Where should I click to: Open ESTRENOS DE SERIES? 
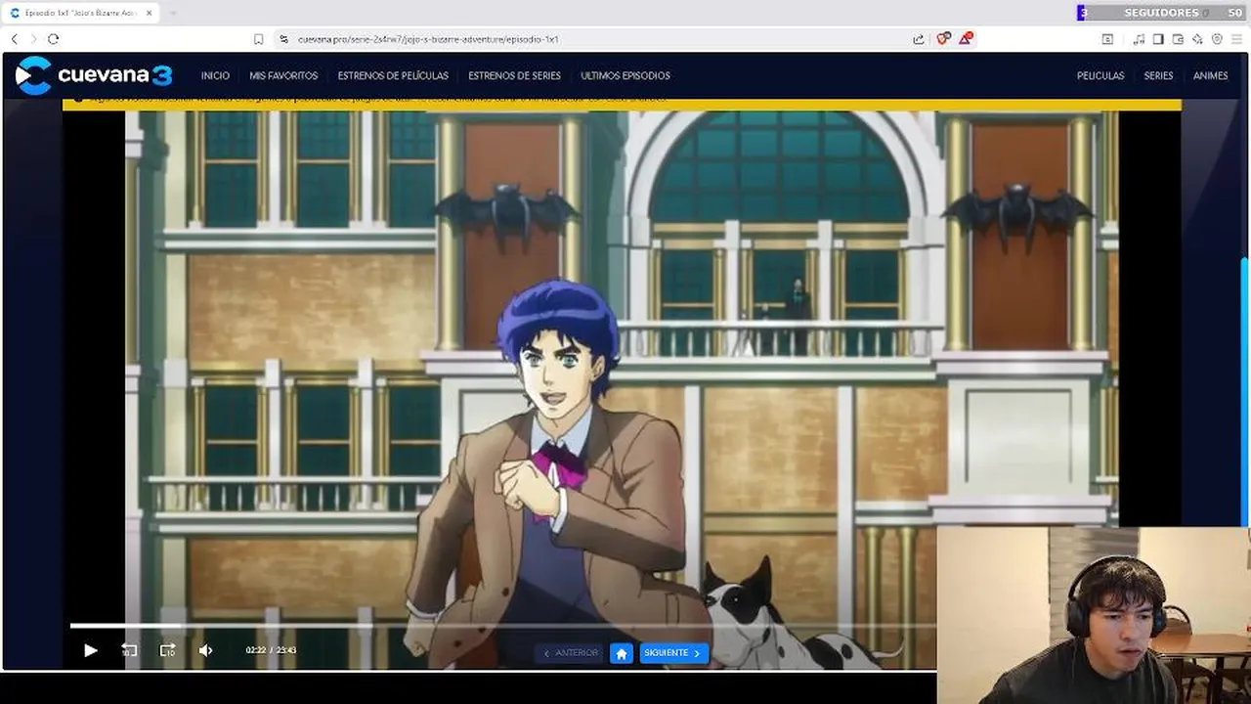514,75
